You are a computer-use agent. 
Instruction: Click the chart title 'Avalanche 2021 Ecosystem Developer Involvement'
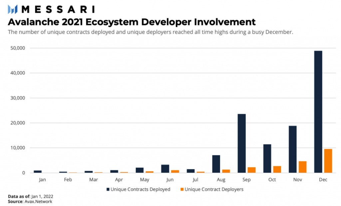click(132, 22)
